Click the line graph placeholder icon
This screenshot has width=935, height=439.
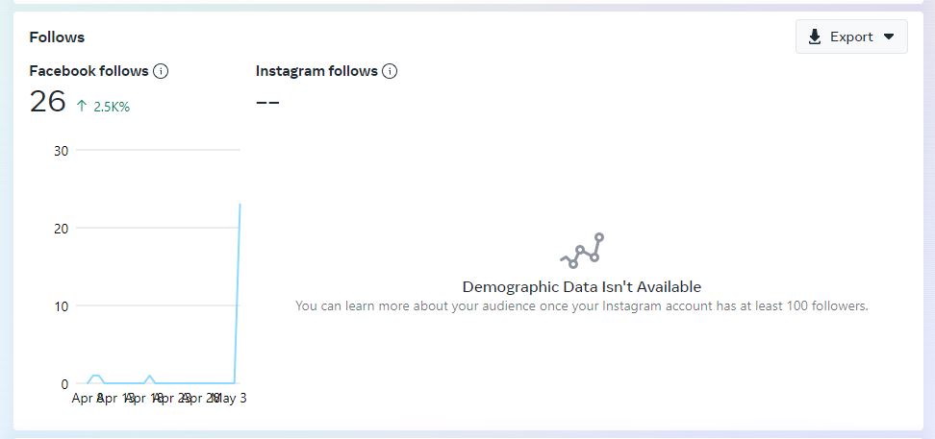pyautogui.click(x=582, y=251)
